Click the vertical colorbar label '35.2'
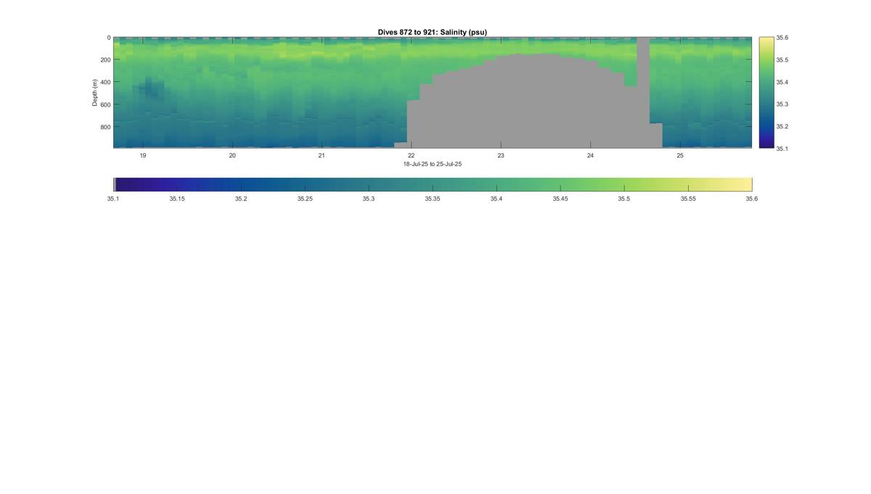 pyautogui.click(x=782, y=126)
